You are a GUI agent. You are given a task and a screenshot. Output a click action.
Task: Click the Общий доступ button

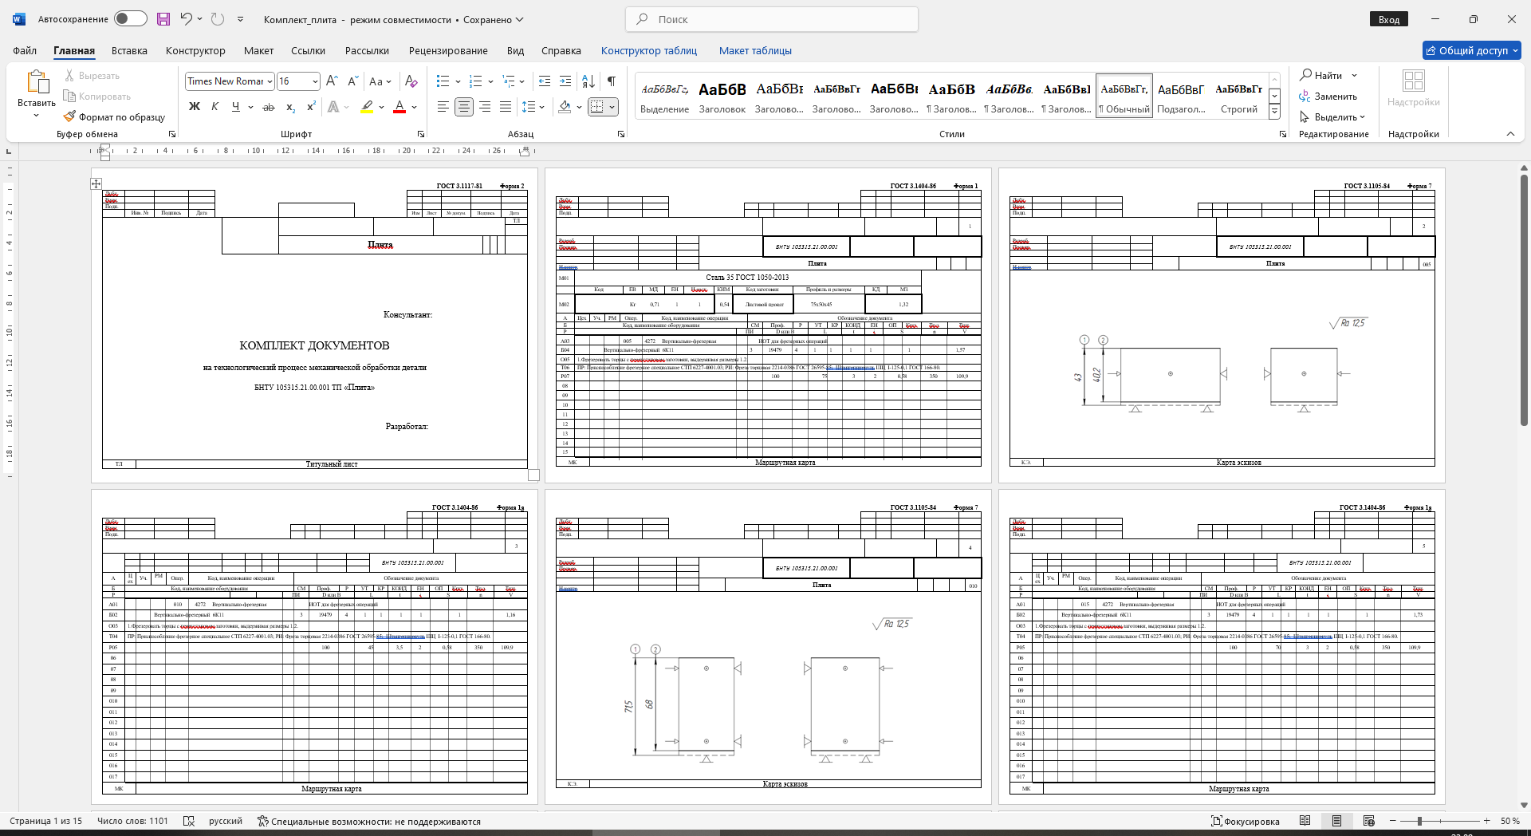[x=1471, y=50]
